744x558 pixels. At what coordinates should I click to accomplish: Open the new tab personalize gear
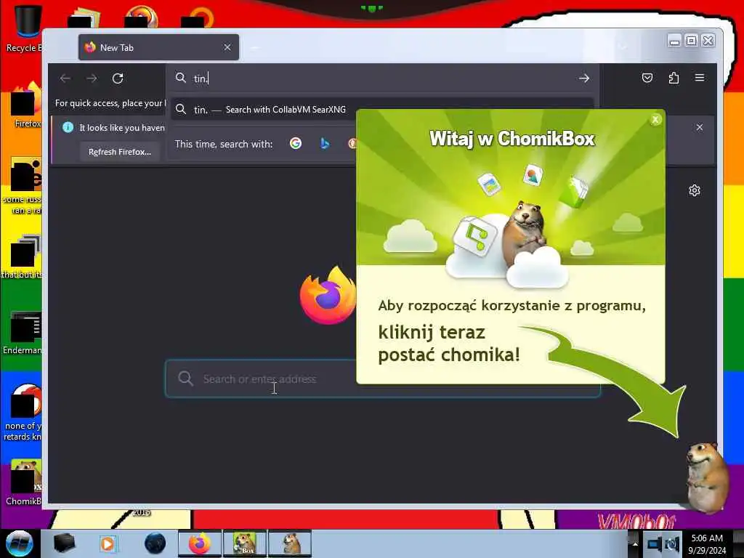[694, 191]
